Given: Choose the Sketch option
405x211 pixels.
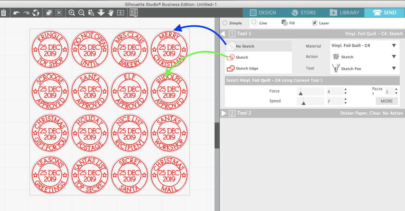Looking at the screenshot, I should pyautogui.click(x=258, y=57).
